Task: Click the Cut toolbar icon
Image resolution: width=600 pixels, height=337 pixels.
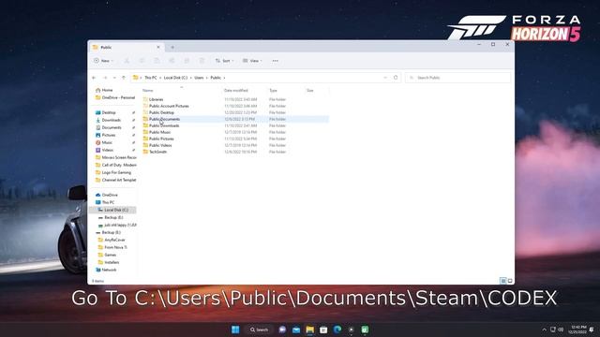Action: [x=127, y=61]
